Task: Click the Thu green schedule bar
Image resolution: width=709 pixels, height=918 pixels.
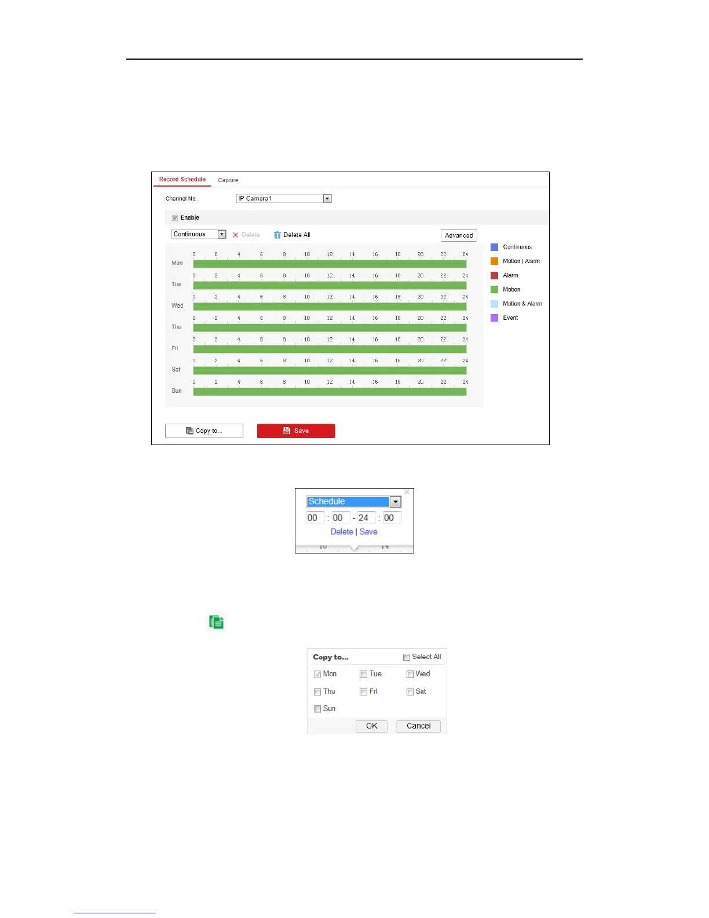Action: pos(330,328)
